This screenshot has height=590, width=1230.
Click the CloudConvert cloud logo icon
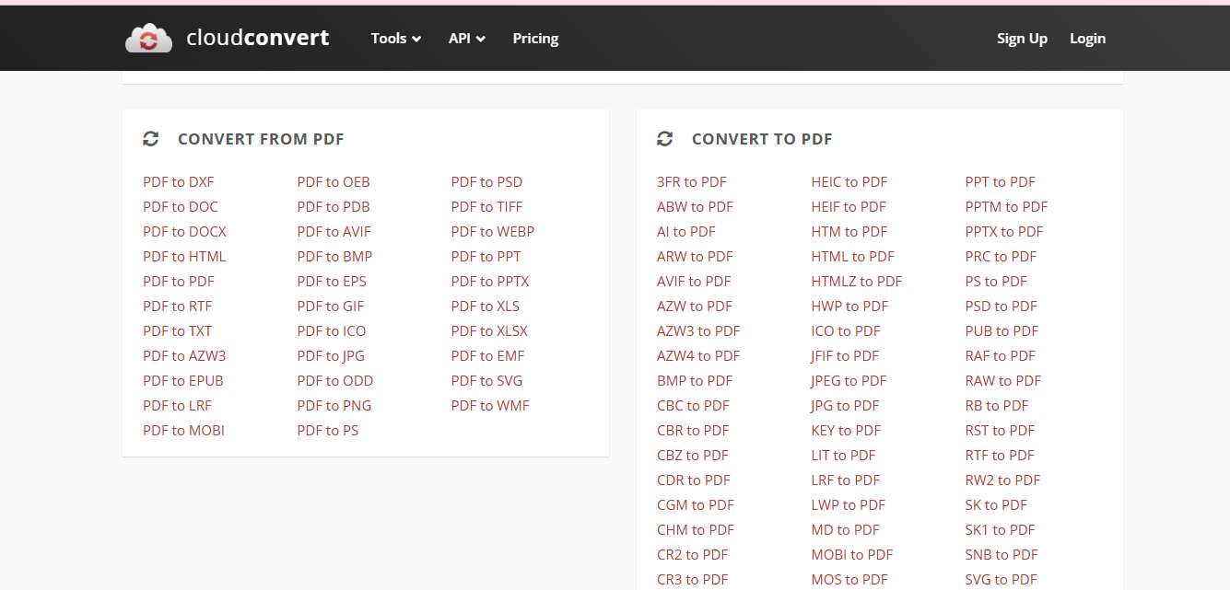pyautogui.click(x=148, y=39)
